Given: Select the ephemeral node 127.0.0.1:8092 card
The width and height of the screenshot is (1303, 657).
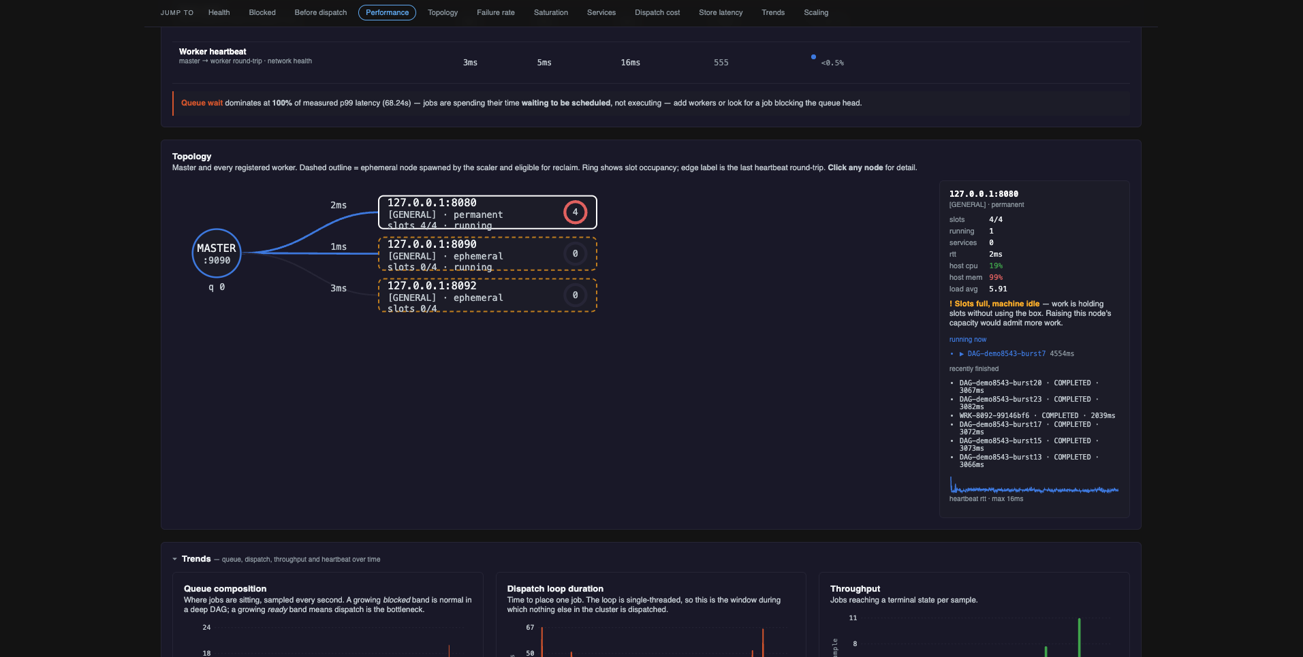Looking at the screenshot, I should (488, 295).
